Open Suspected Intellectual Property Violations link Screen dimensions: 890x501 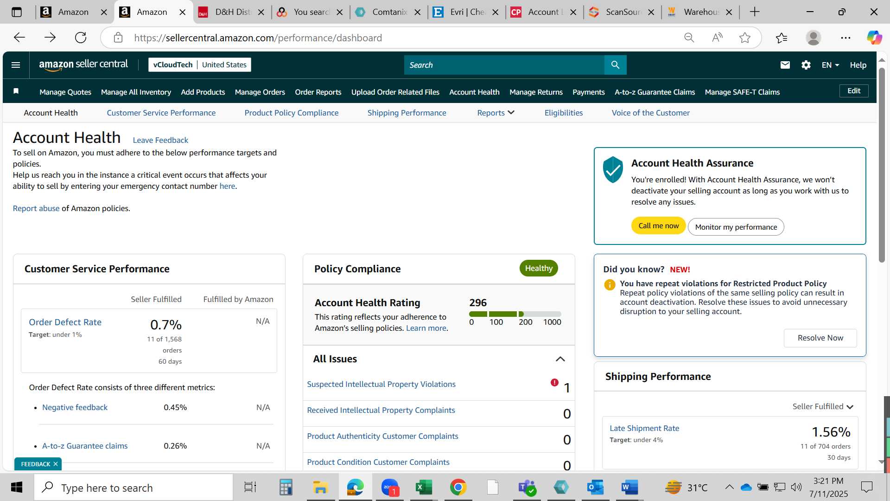tap(381, 384)
